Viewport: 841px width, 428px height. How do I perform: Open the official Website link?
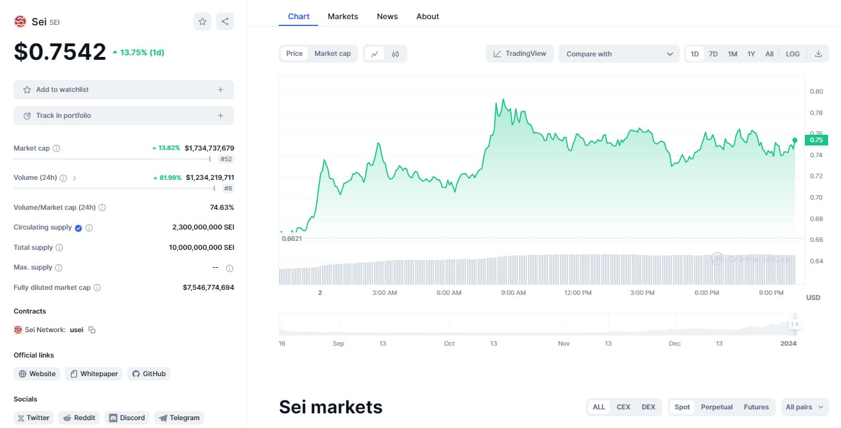[x=37, y=374]
